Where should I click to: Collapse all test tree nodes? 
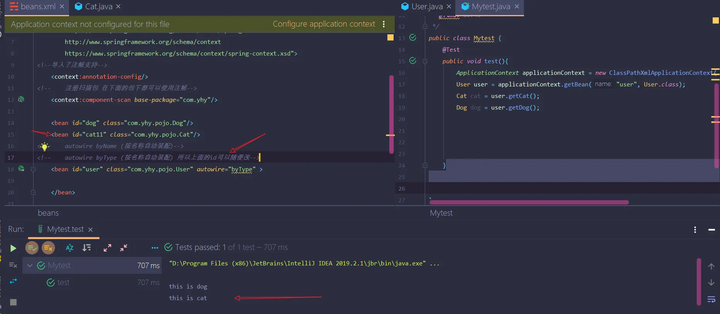tap(123, 248)
